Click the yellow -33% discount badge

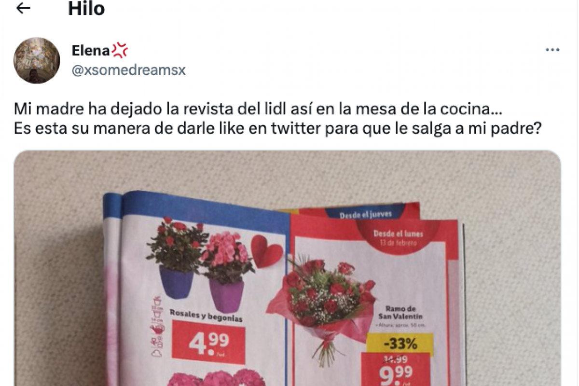click(x=400, y=345)
